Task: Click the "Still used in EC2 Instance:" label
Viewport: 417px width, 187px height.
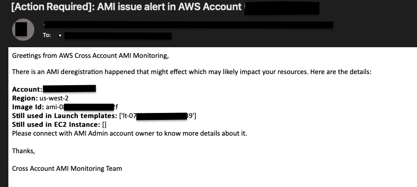Action: pos(56,125)
